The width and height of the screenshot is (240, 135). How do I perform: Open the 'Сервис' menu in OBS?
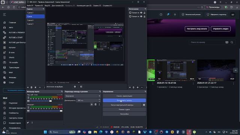coord(97,6)
